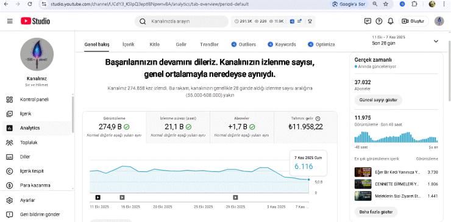This screenshot has width=451, height=222.
Task: Click the channel profile picture in sidebar
Action: [x=37, y=54]
